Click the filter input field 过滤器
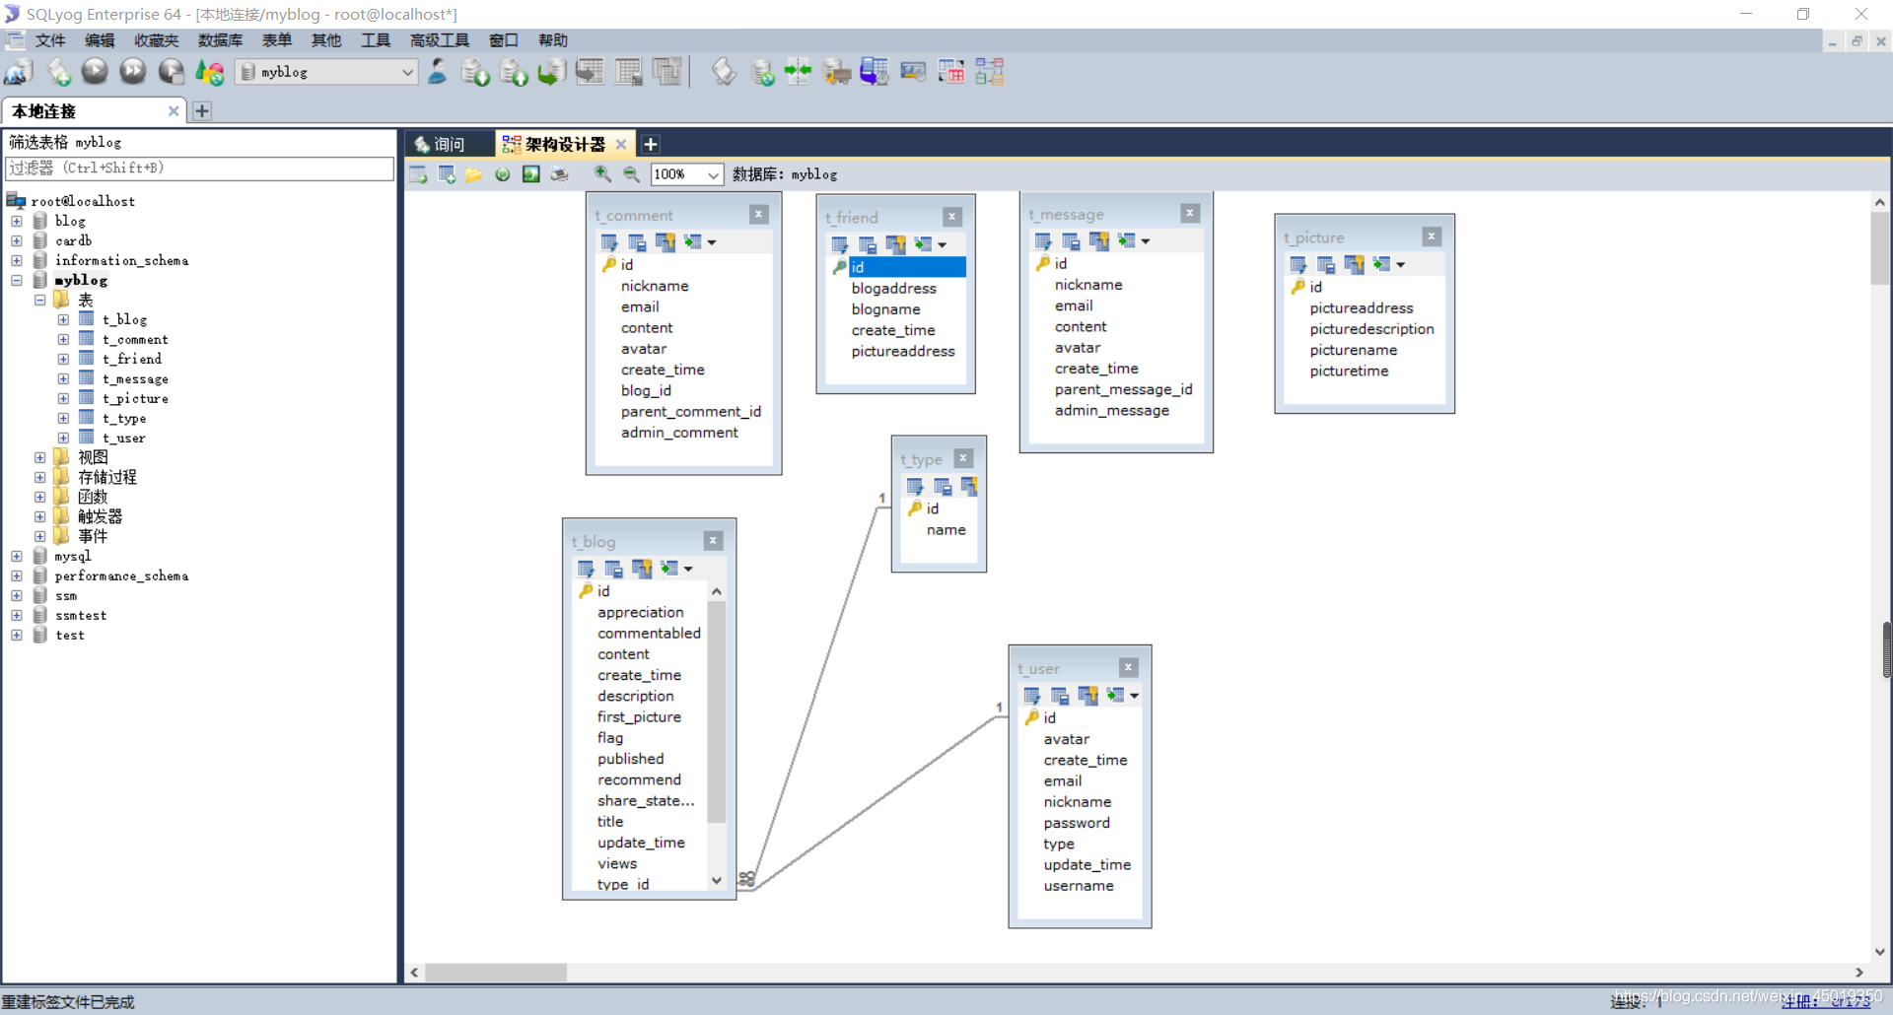Image resolution: width=1893 pixels, height=1015 pixels. coord(200,169)
